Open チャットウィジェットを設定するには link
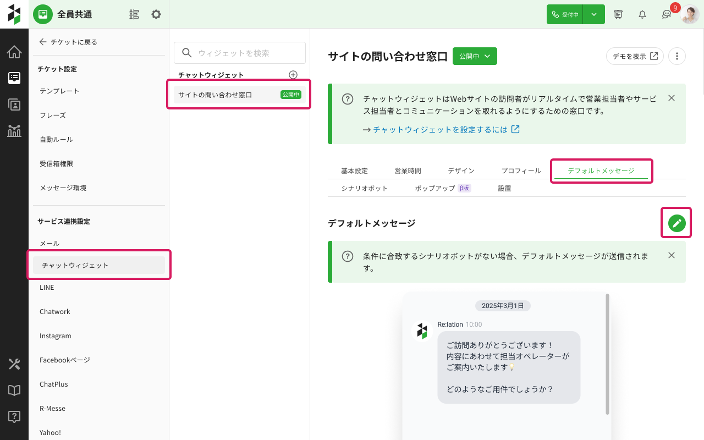 point(446,130)
